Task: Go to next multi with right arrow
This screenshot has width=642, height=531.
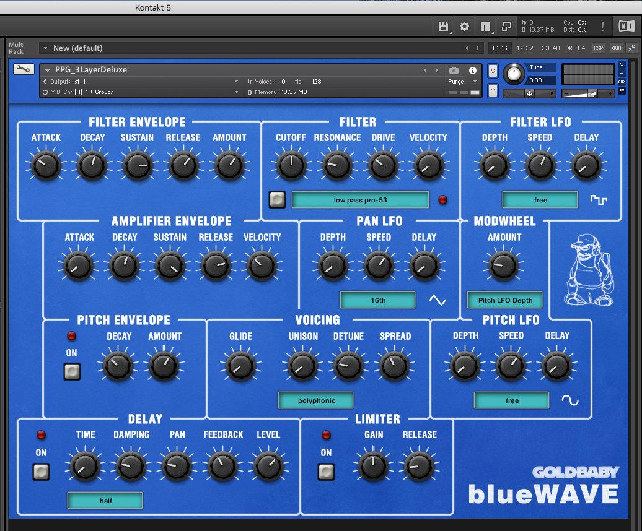Action: (x=477, y=48)
